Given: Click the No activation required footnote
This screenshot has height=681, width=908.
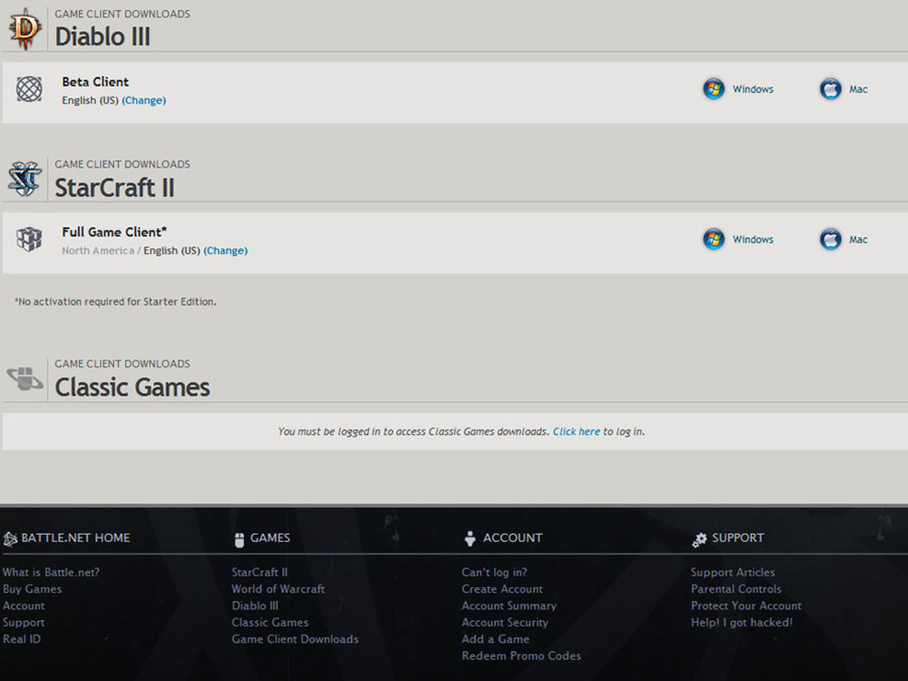Looking at the screenshot, I should 116,301.
